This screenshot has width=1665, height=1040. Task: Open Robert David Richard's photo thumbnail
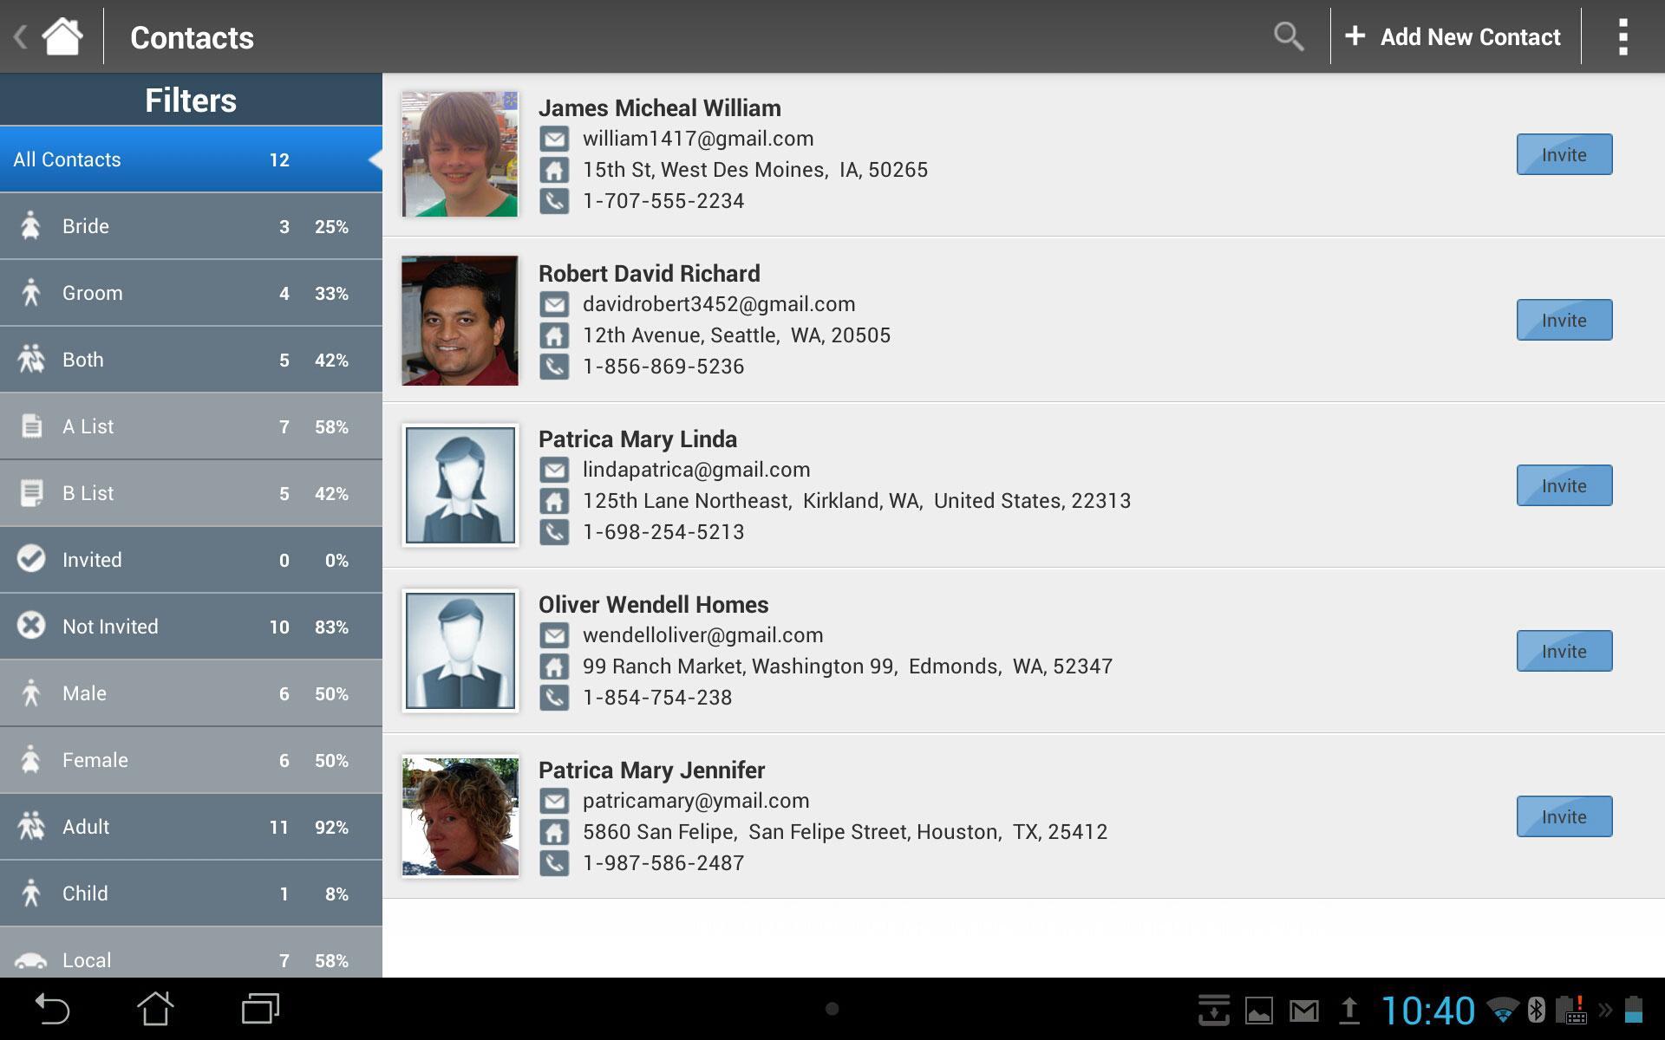click(460, 320)
